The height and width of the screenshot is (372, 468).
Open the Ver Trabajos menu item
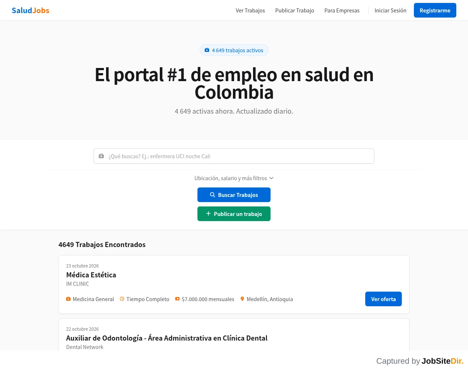pos(250,10)
